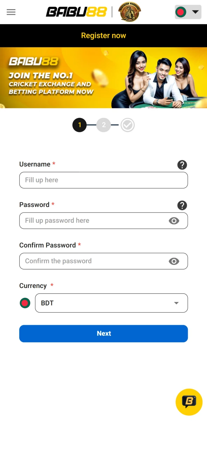Open the floating live chat support bubble
207x449 pixels.
(189, 402)
